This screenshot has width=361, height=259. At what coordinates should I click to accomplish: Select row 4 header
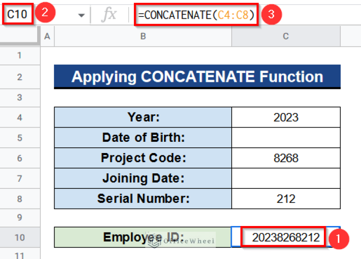20,117
